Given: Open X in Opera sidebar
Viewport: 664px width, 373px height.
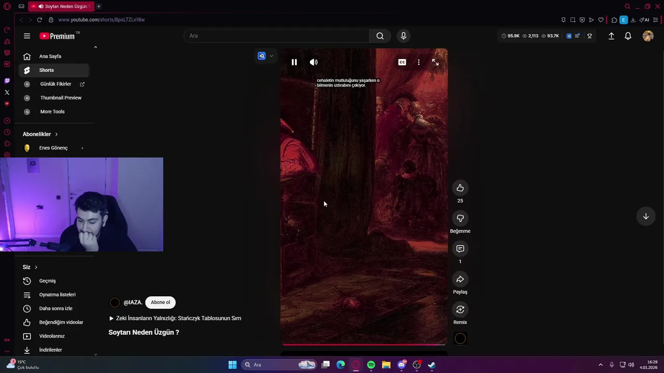Looking at the screenshot, I should click(7, 92).
